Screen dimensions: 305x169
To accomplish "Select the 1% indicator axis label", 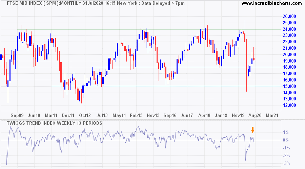I will pos(286,132).
